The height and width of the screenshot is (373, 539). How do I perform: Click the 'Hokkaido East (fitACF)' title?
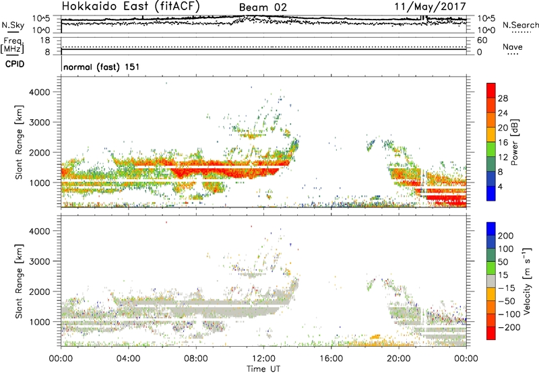[131, 6]
